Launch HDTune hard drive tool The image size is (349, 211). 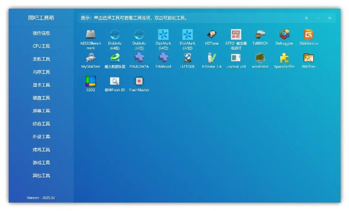(212, 35)
